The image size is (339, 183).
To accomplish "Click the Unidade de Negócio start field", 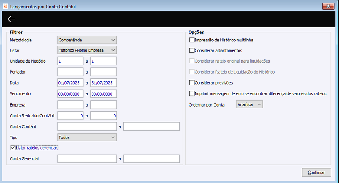I will (70, 61).
